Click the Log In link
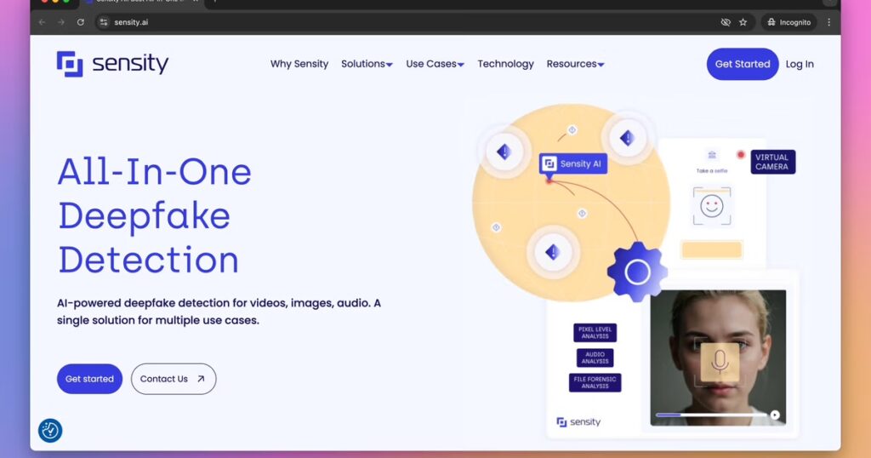This screenshot has width=871, height=458. 800,64
